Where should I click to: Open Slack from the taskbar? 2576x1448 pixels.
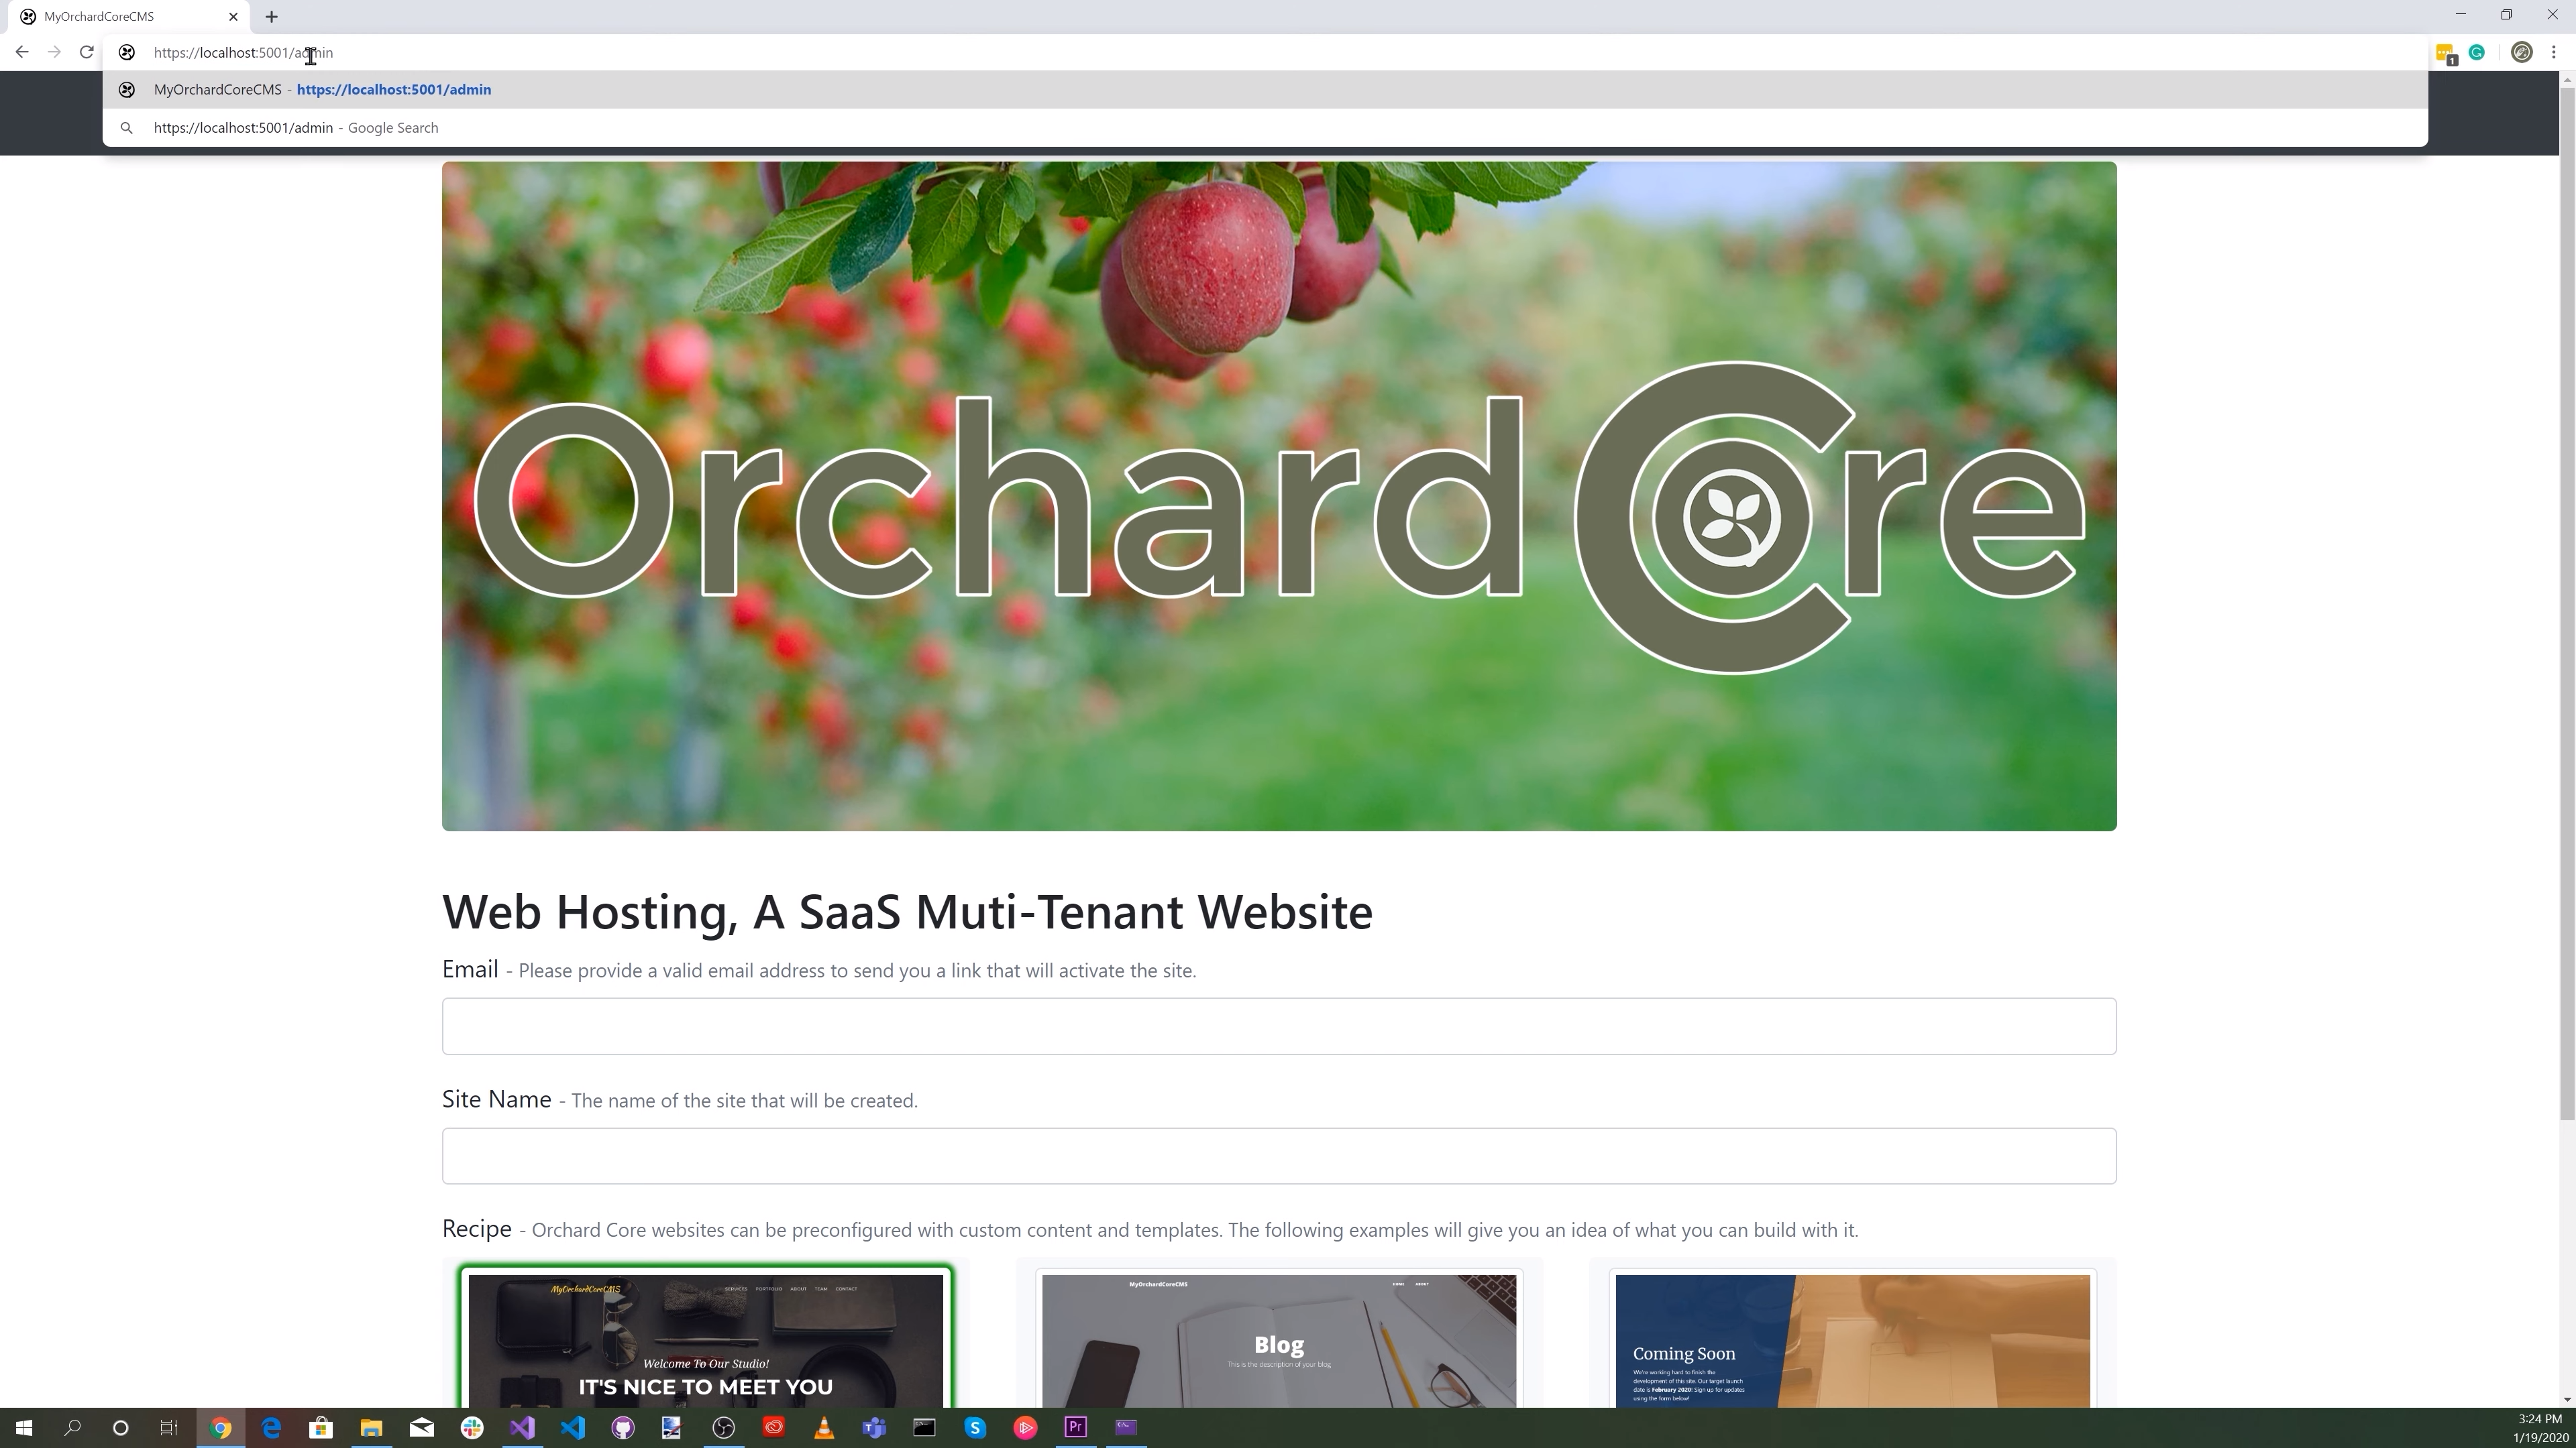(x=472, y=1427)
